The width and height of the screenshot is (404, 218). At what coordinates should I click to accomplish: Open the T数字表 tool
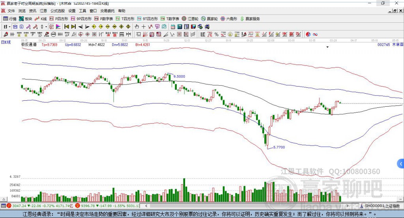(170, 19)
